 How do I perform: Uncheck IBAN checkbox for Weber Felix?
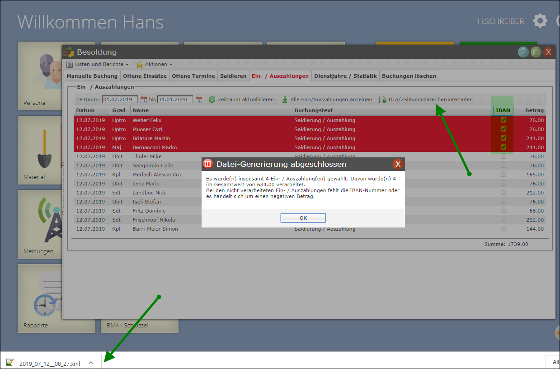(503, 120)
